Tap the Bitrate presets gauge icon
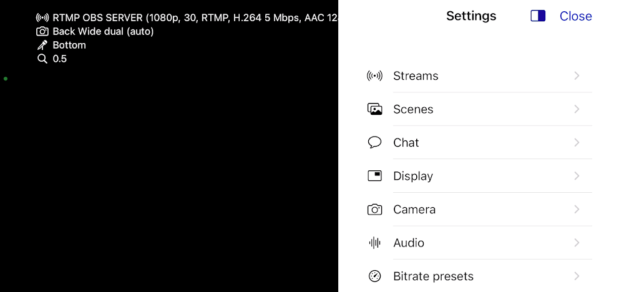Viewport: 639px width, 292px height. pyautogui.click(x=374, y=276)
